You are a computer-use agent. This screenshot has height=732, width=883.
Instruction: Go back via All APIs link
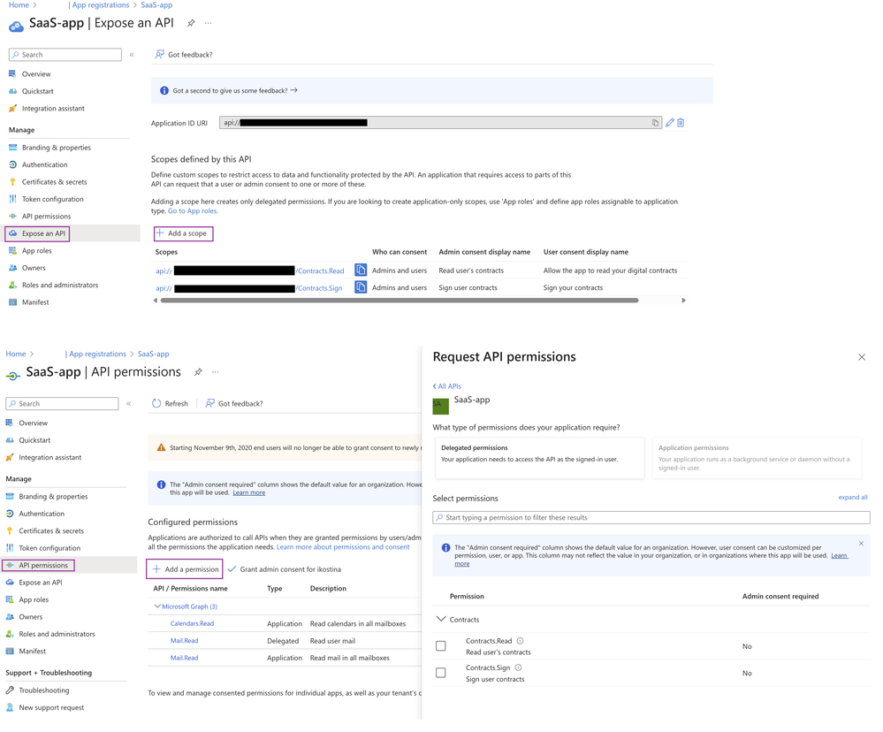(447, 386)
